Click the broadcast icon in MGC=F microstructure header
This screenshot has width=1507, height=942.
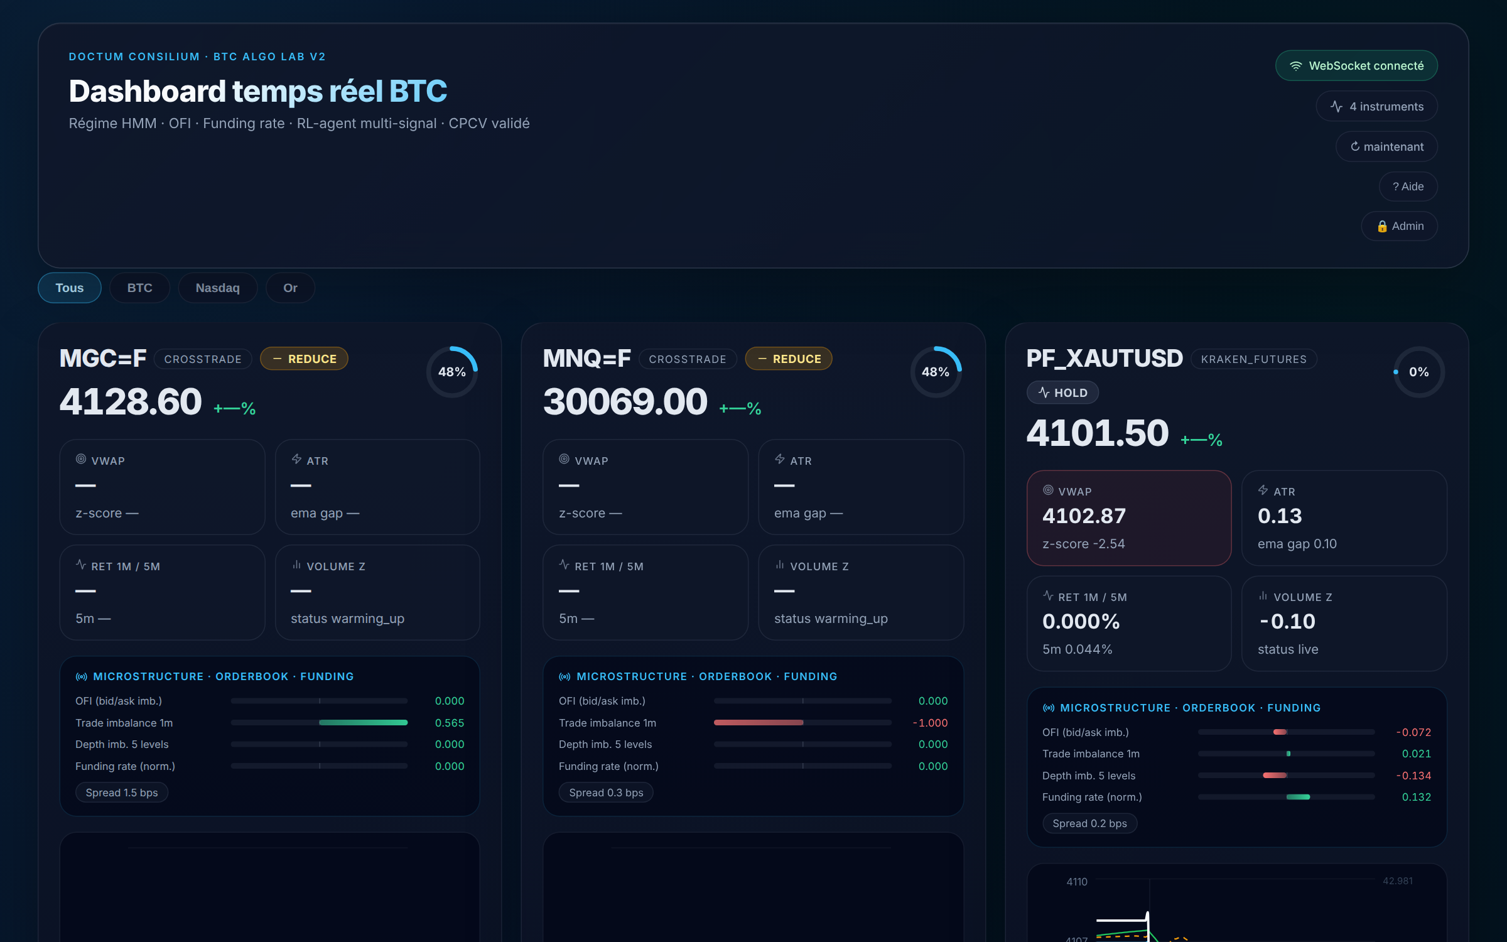[82, 677]
